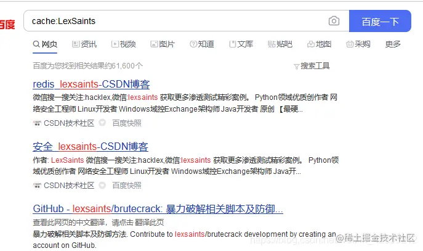Click the verification badge icon under 安全 result
This screenshot has height=251, width=423.
(x=102, y=185)
